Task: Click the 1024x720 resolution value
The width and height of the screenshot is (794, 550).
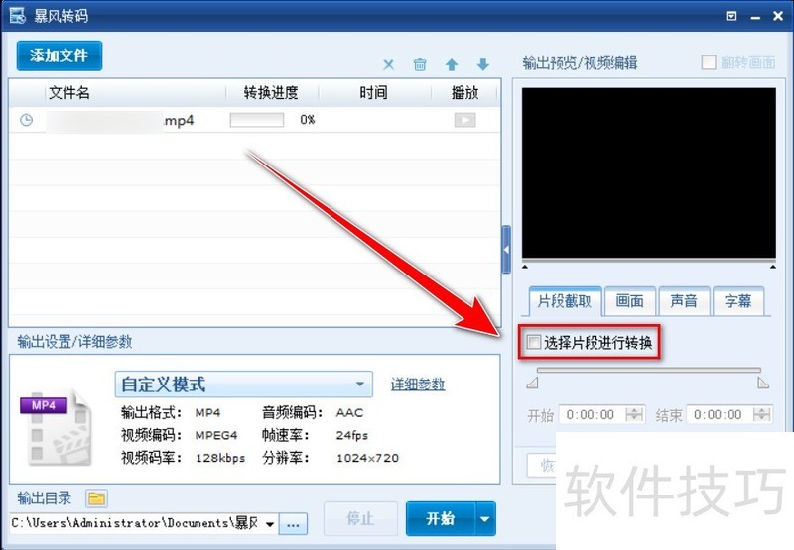Action: point(367,458)
